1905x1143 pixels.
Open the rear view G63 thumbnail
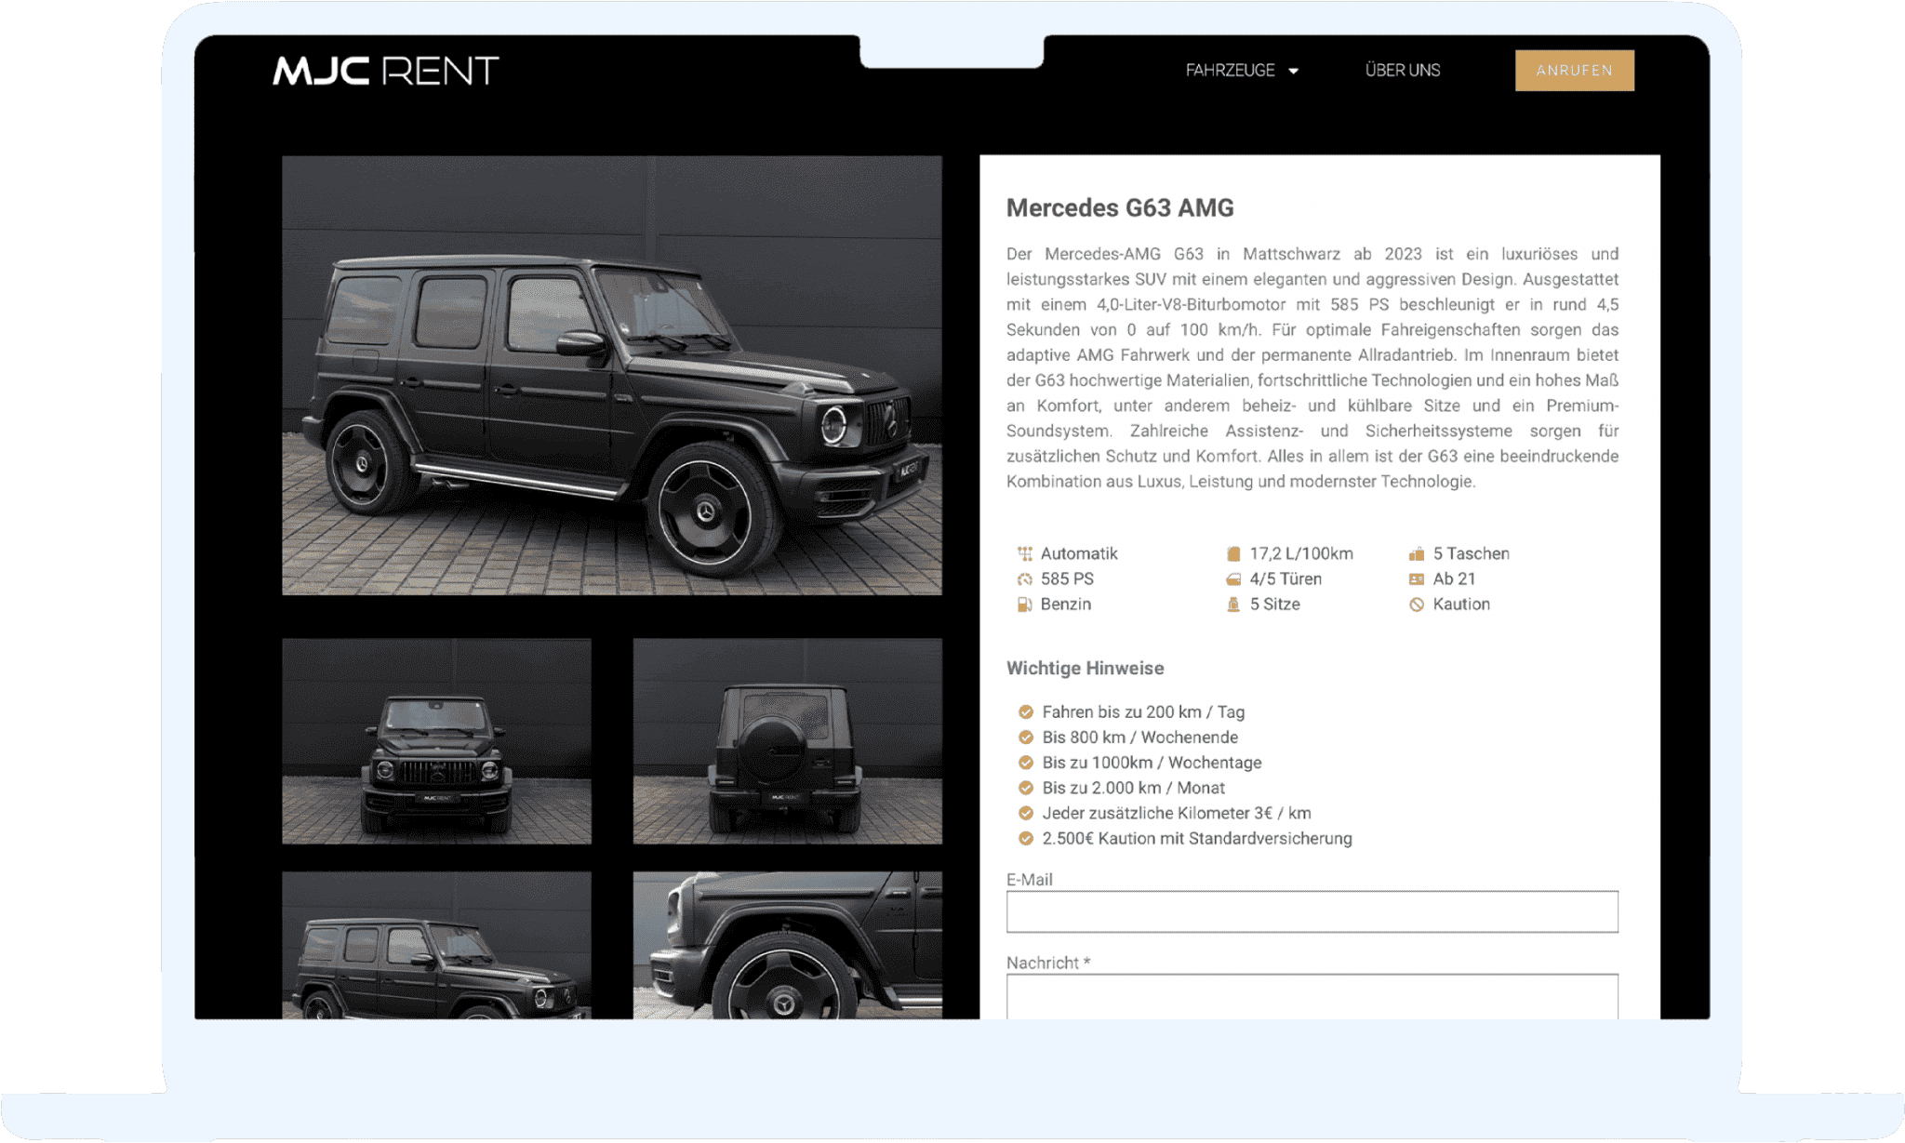click(x=787, y=741)
